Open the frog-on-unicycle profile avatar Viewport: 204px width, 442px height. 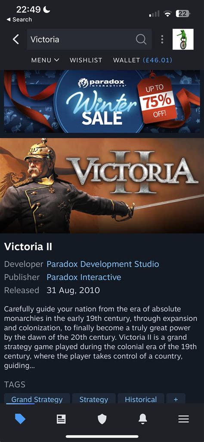tap(183, 39)
